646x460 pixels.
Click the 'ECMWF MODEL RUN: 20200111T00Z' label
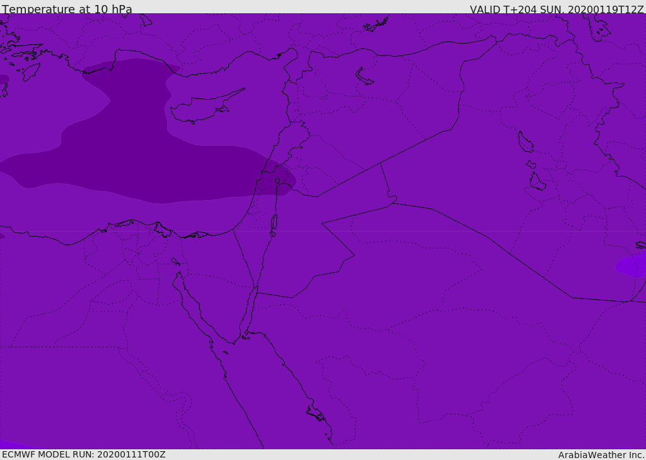click(x=84, y=454)
